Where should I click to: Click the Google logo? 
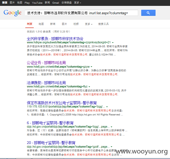pyautogui.click(x=12, y=13)
